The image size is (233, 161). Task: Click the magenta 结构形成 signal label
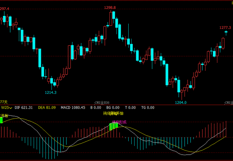point(119,122)
